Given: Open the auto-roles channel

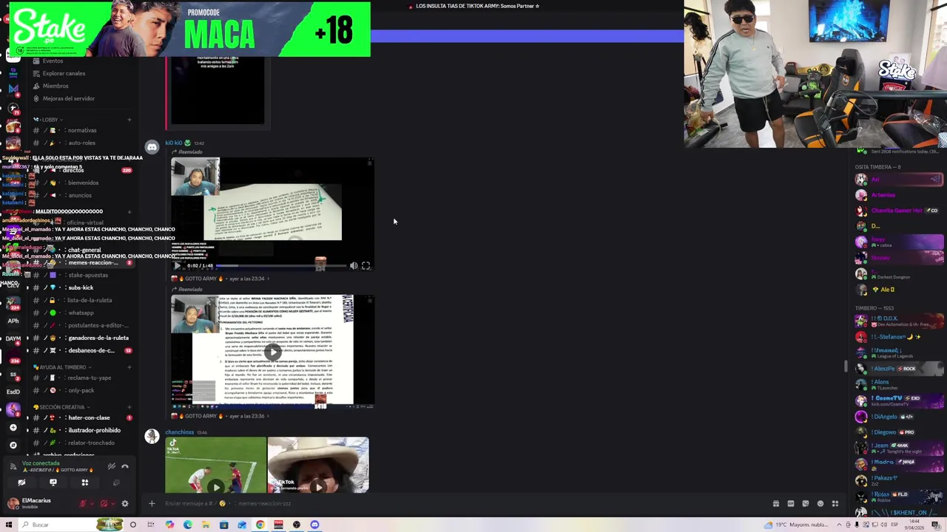Looking at the screenshot, I should pos(82,143).
